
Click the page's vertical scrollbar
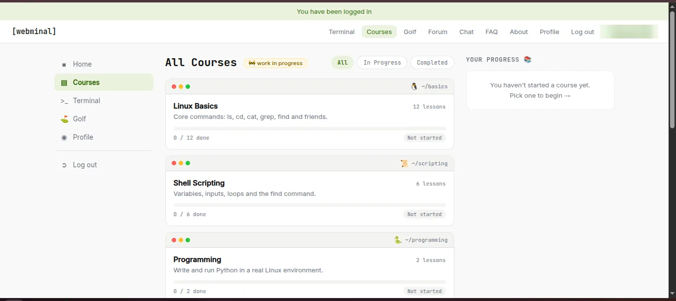pyautogui.click(x=672, y=69)
